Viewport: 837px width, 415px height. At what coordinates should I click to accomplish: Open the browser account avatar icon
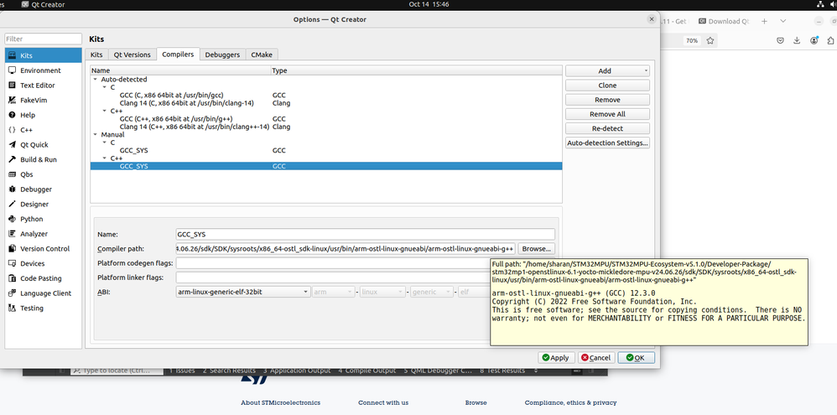(x=814, y=40)
